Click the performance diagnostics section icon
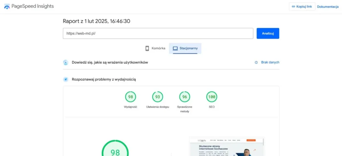The image size is (342, 156). (x=66, y=80)
